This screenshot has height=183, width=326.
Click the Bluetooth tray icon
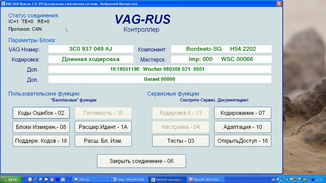pos(287,179)
